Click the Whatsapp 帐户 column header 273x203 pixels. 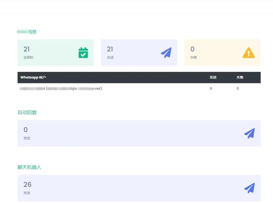pyautogui.click(x=33, y=77)
